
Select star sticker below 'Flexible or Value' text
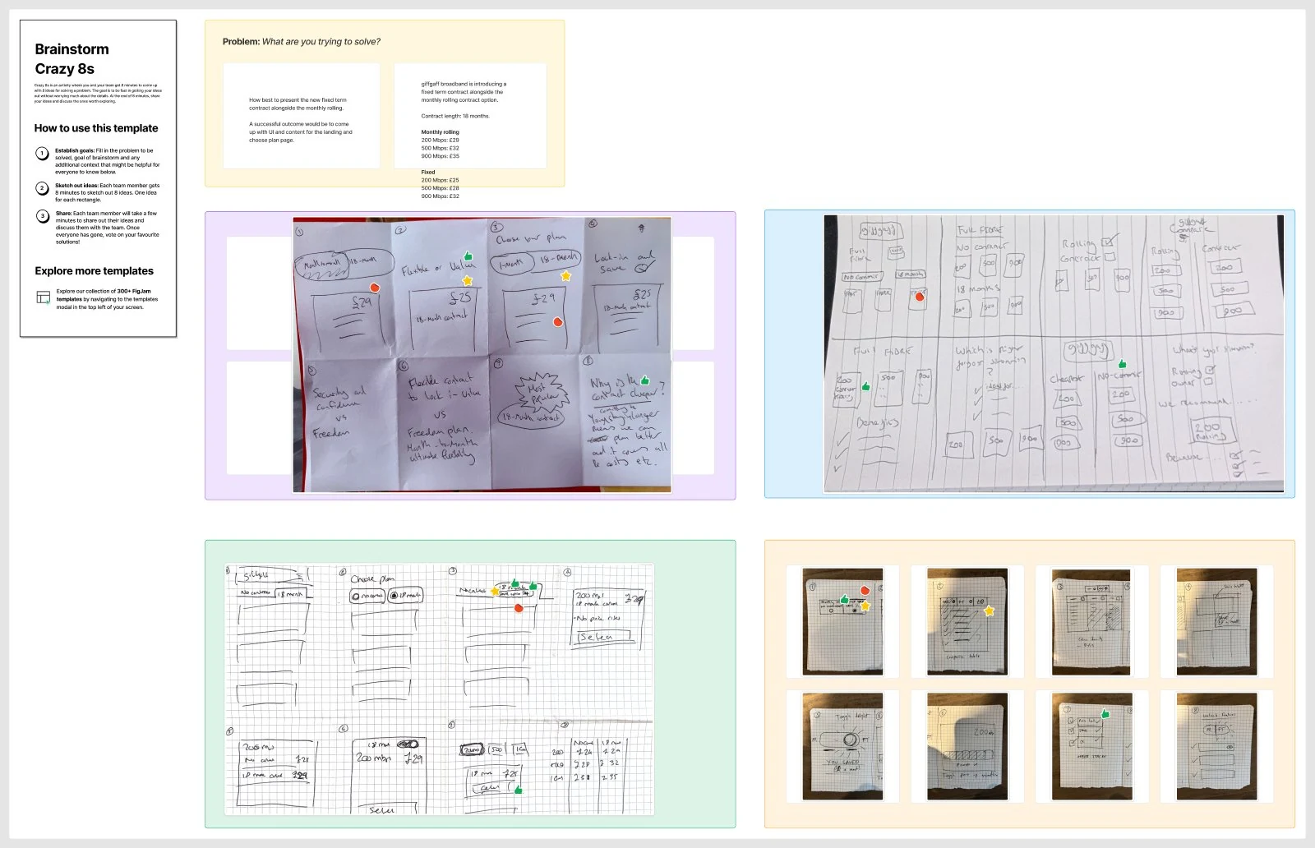pyautogui.click(x=467, y=280)
